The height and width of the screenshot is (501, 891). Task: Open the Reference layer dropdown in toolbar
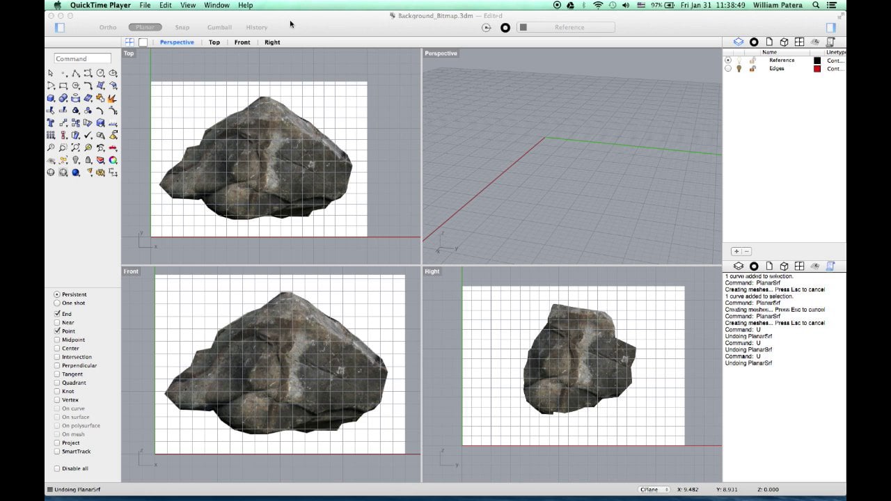point(566,27)
